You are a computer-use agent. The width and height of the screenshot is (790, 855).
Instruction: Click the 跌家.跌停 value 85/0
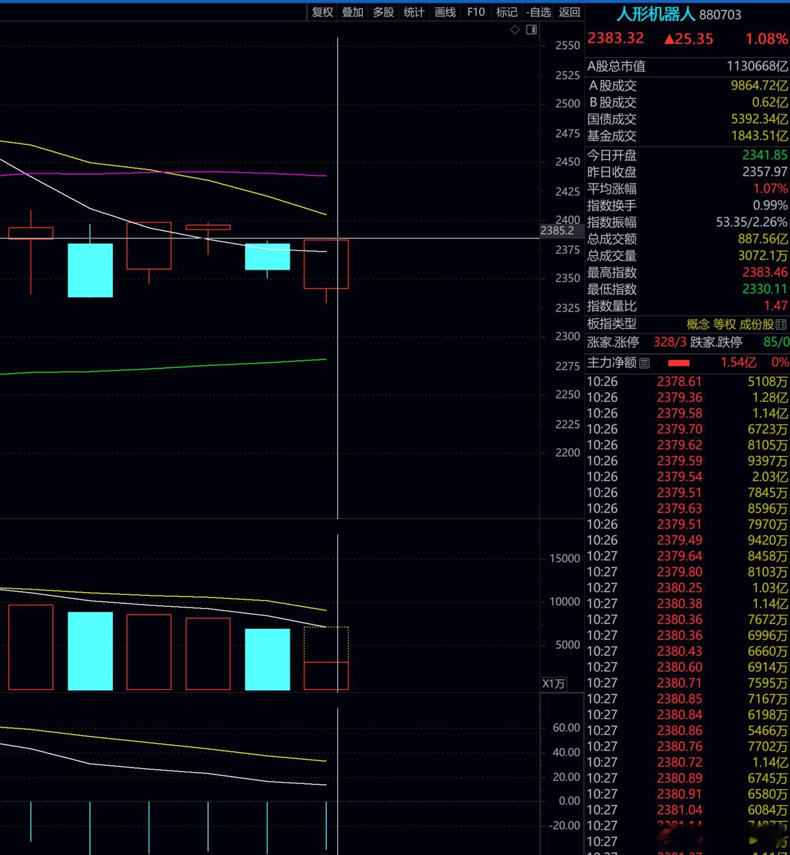click(x=776, y=342)
